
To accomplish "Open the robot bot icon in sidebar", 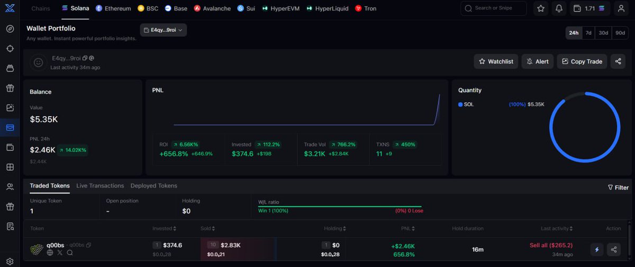I will pos(10,68).
